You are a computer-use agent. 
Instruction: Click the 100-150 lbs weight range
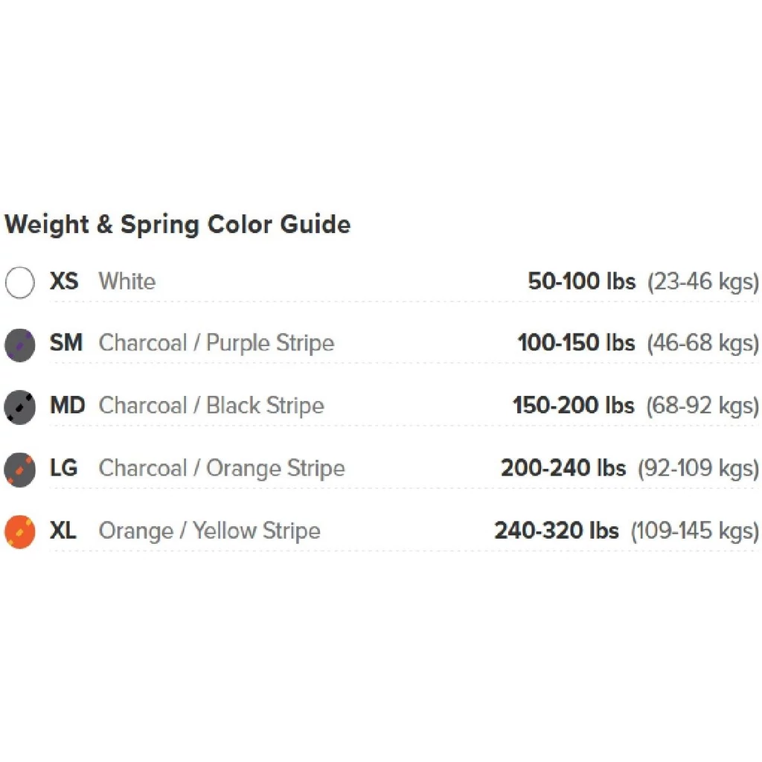(x=576, y=344)
